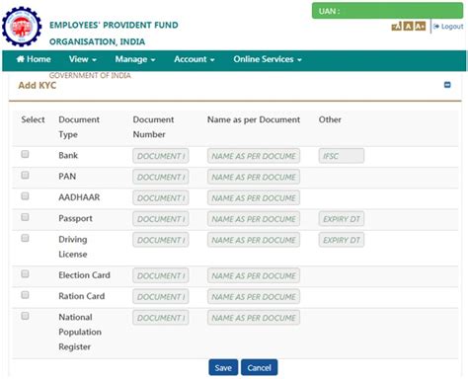Click the Driving License document number field

(161, 240)
